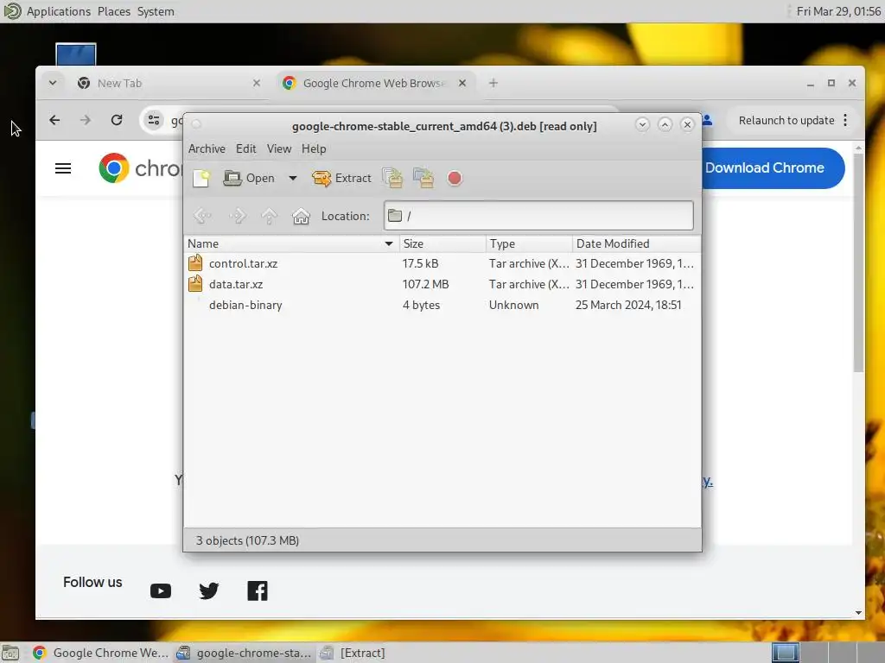Click the Chrome page vertical scrollbar
885x663 pixels.
point(858,263)
